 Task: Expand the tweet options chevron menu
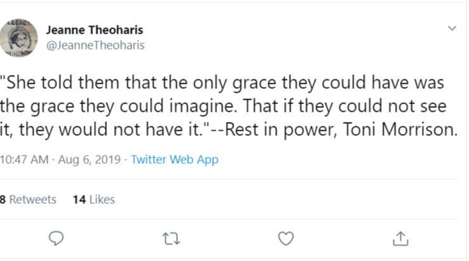[452, 29]
